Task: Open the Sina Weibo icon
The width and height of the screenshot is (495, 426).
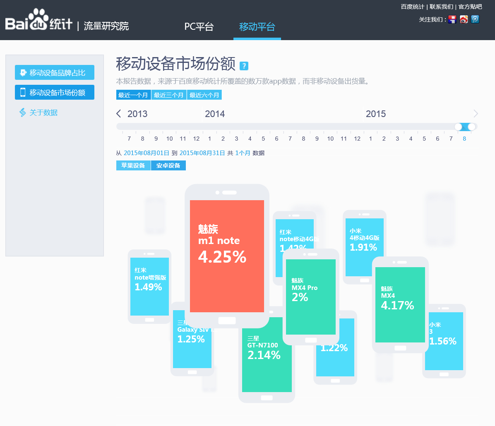Action: [464, 19]
